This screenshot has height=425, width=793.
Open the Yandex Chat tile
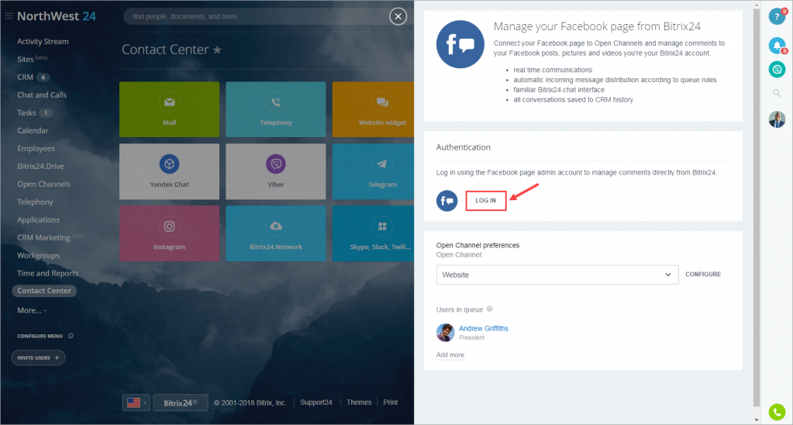pos(170,171)
